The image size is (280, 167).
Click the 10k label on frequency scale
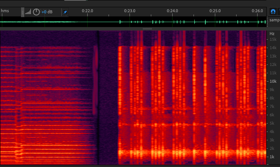[x=273, y=81]
